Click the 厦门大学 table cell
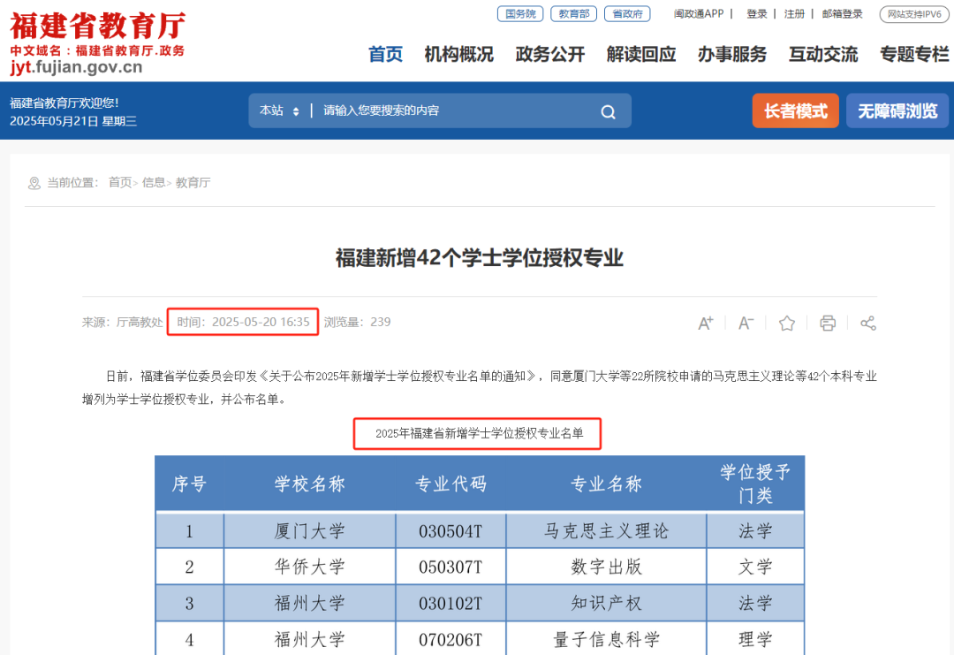The image size is (954, 655). pyautogui.click(x=310, y=531)
